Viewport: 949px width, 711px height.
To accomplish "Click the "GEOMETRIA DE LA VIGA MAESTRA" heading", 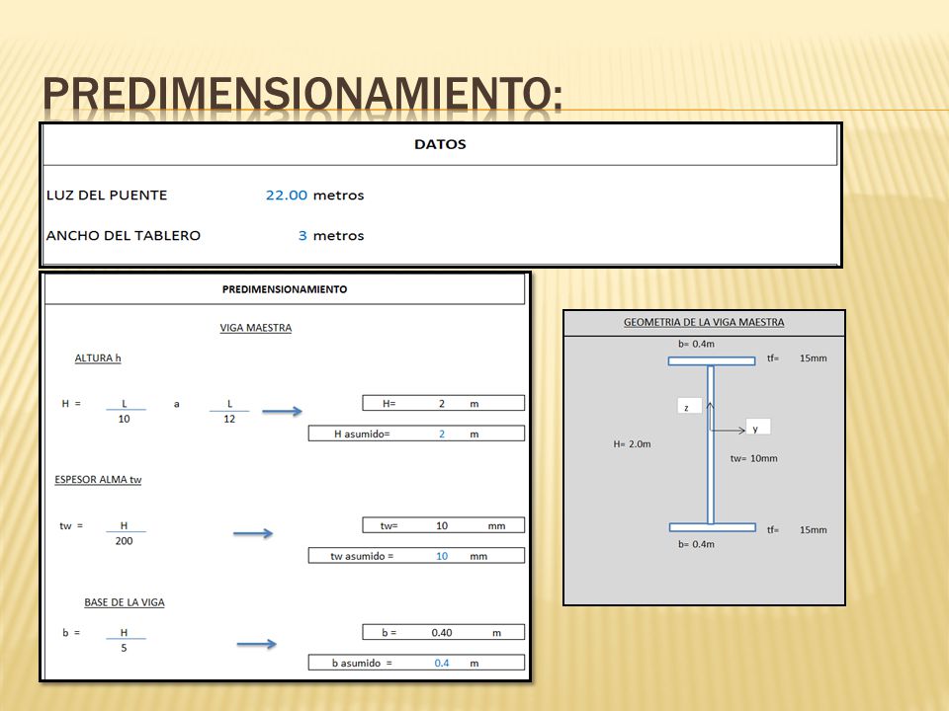I will click(704, 322).
